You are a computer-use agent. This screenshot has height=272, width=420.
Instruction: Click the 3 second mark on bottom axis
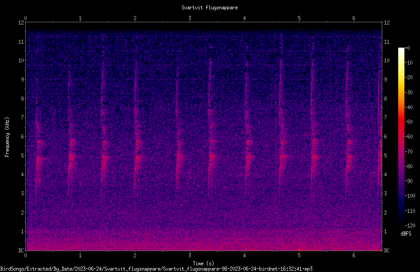pos(190,256)
